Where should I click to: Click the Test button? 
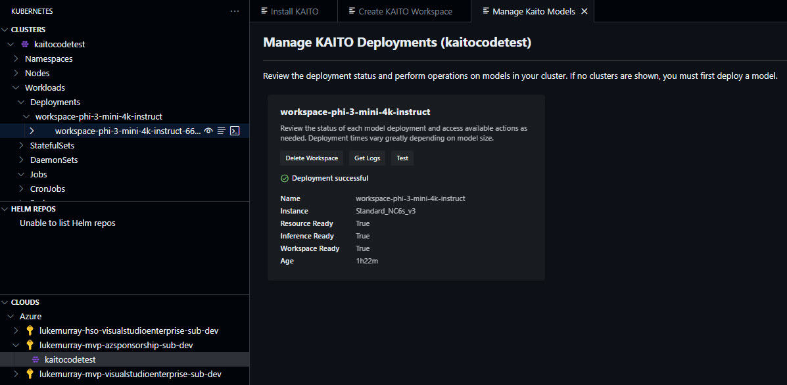[402, 158]
